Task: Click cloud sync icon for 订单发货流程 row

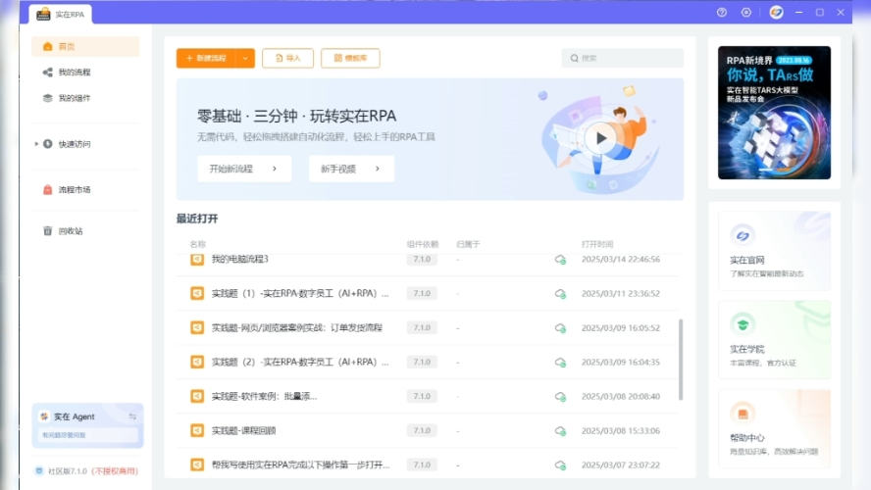Action: (560, 328)
